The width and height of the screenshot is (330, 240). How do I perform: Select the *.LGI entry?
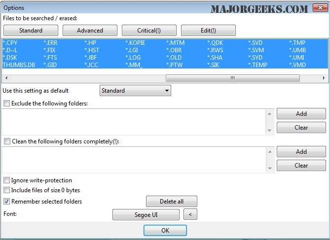pyautogui.click(x=132, y=50)
